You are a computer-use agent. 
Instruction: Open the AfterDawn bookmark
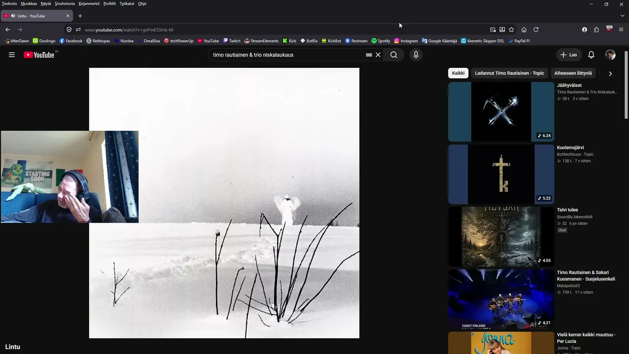[x=17, y=41]
